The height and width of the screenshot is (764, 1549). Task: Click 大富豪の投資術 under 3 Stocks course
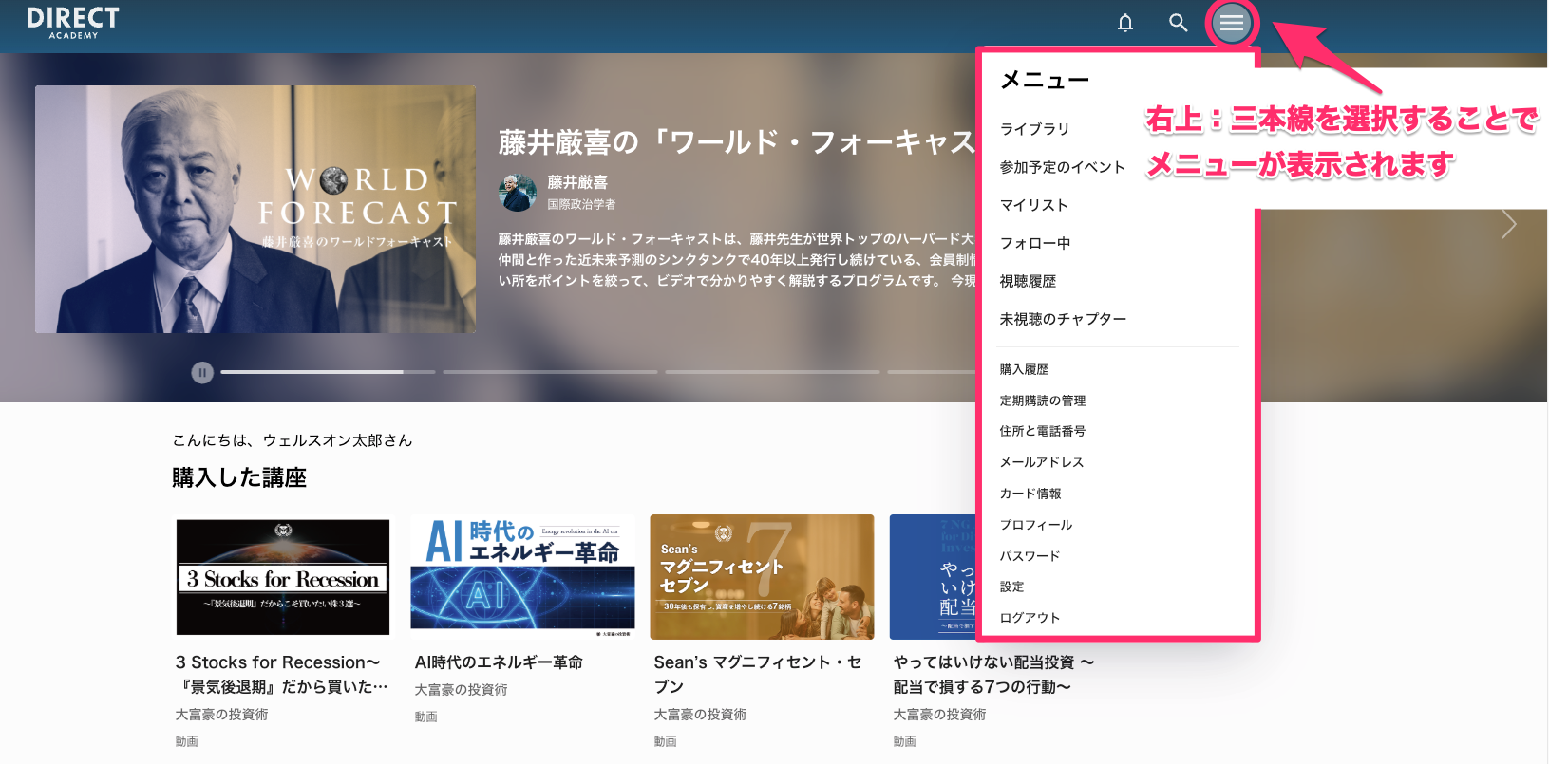(x=221, y=715)
